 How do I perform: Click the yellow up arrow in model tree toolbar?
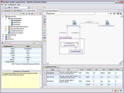click(35, 14)
